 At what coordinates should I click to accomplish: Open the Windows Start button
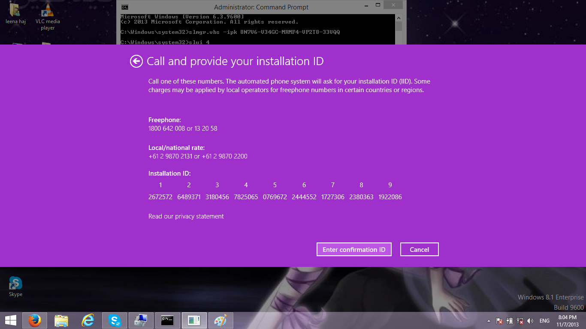pos(11,320)
